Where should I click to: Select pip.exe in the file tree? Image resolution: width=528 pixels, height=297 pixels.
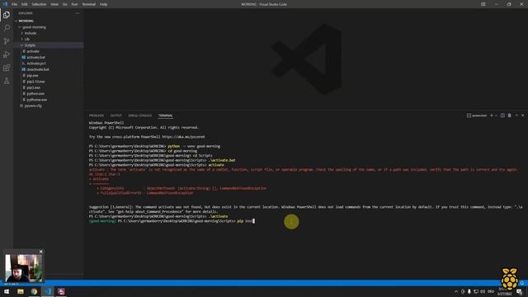49,75
